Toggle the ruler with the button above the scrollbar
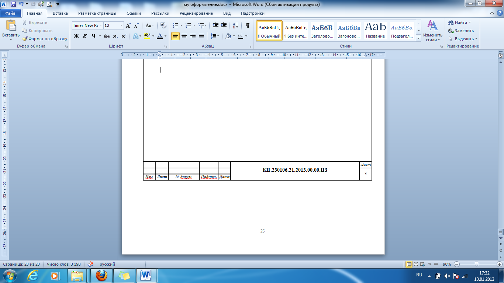Image resolution: width=504 pixels, height=283 pixels. click(x=501, y=56)
